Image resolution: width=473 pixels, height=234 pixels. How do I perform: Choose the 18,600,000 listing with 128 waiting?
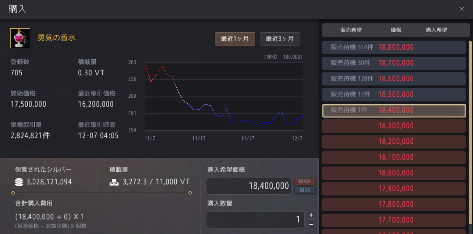pos(394,79)
